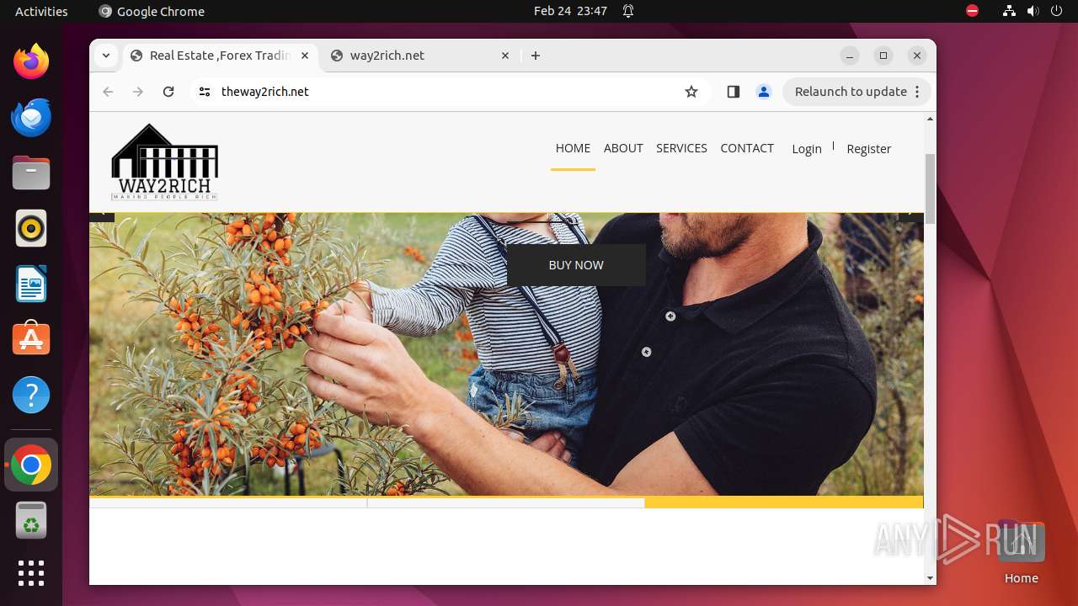Toggle the Chrome side panel icon
Viewport: 1078px width, 606px height.
[x=733, y=92]
